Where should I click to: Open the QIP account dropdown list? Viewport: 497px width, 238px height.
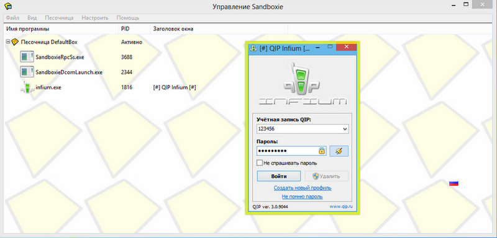[345, 129]
